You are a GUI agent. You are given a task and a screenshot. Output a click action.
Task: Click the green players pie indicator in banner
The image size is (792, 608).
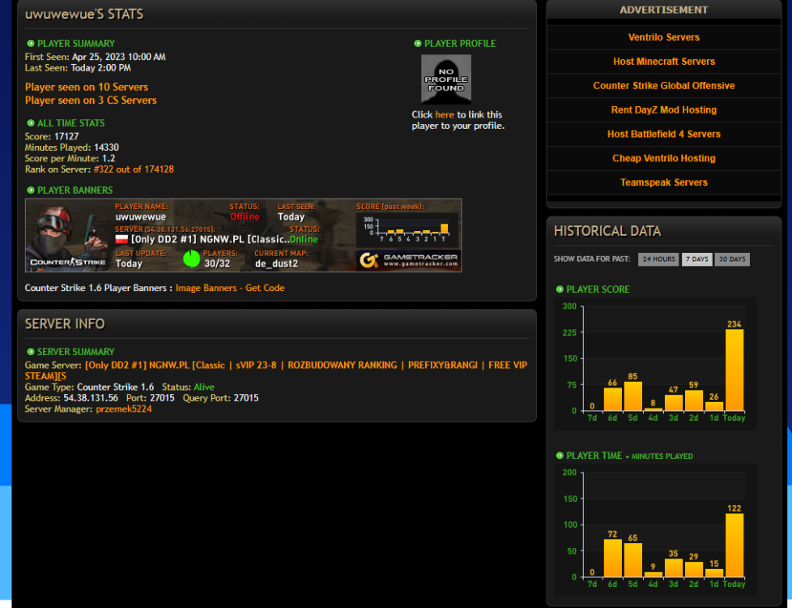(x=191, y=259)
